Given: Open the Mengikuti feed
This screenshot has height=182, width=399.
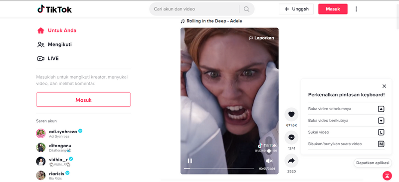Looking at the screenshot, I should (x=55, y=44).
